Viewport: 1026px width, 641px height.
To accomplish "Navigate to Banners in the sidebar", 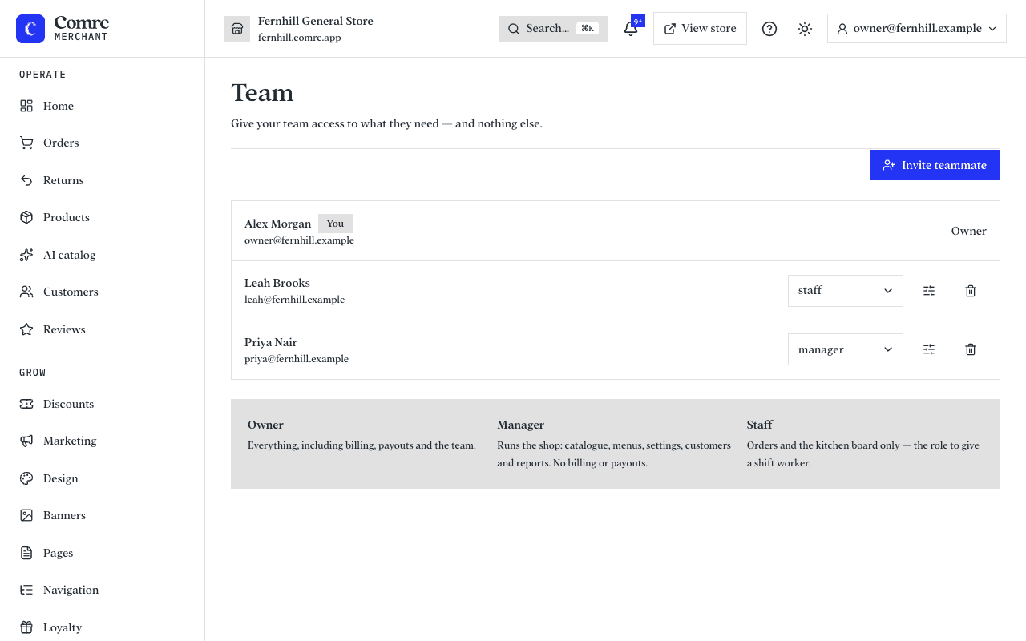I will point(103,515).
